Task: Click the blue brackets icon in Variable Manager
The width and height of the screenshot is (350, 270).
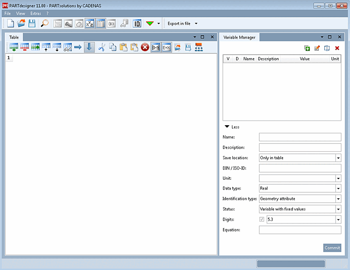Action: tap(327, 48)
